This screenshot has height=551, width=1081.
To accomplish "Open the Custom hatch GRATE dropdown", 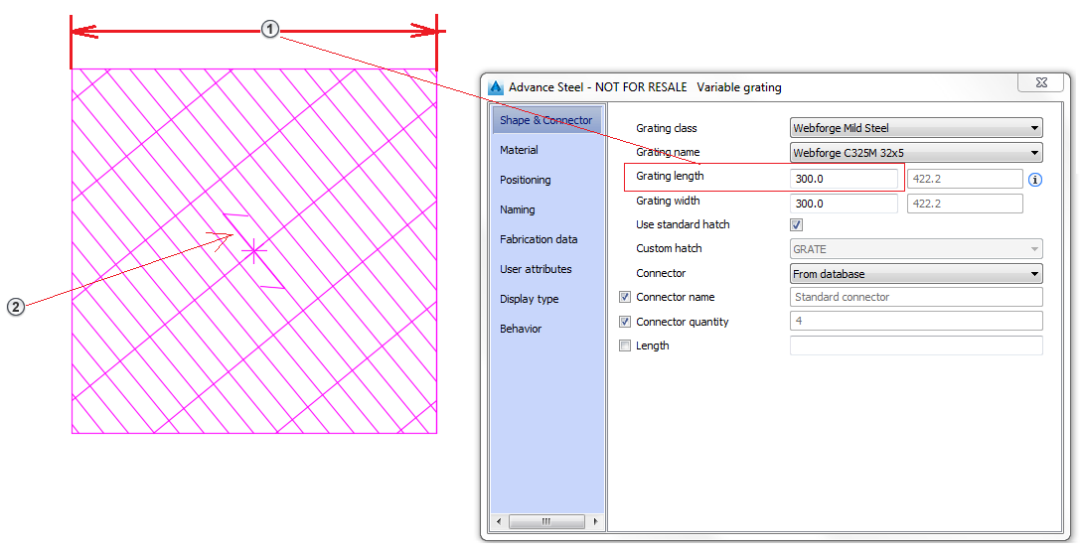I will pos(916,248).
